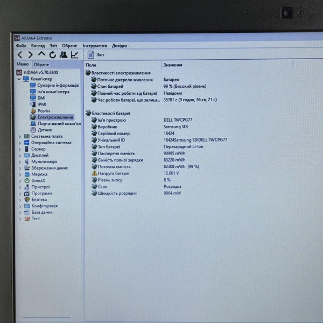The width and height of the screenshot is (323, 323).
Task: Expand the Системна плата node
Action: pyautogui.click(x=20, y=137)
